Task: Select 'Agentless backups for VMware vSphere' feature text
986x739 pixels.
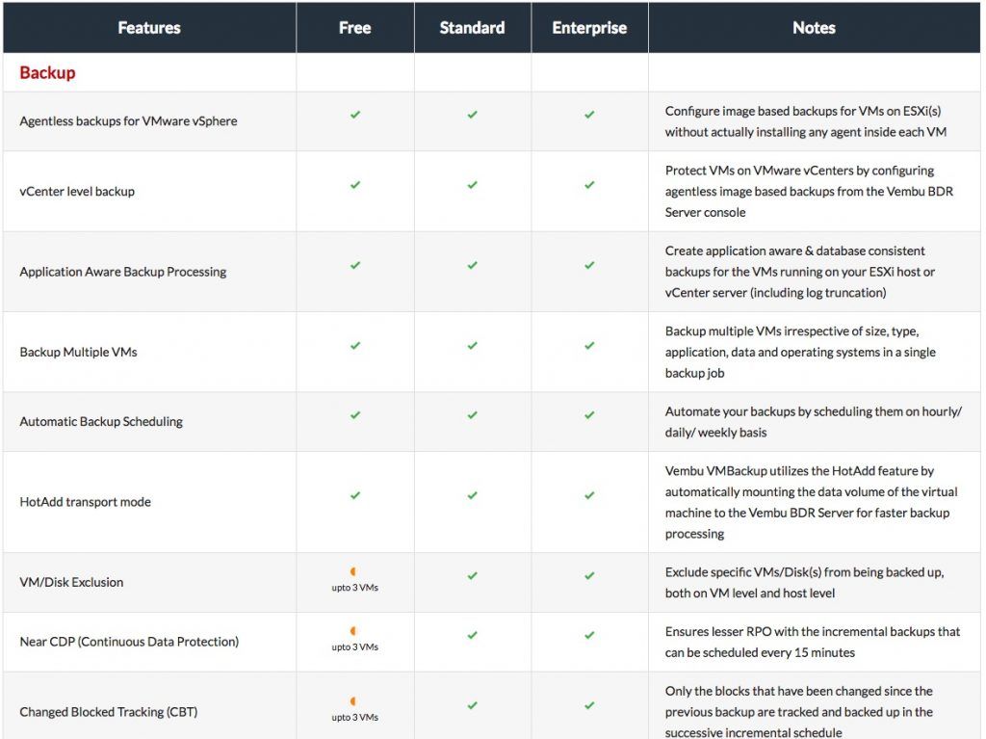Action: click(128, 120)
